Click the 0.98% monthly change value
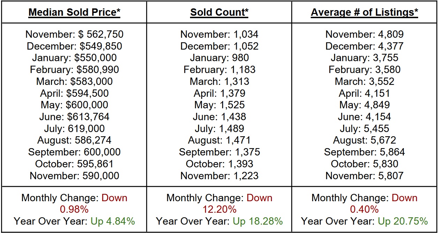438x233 pixels. pyautogui.click(x=74, y=210)
